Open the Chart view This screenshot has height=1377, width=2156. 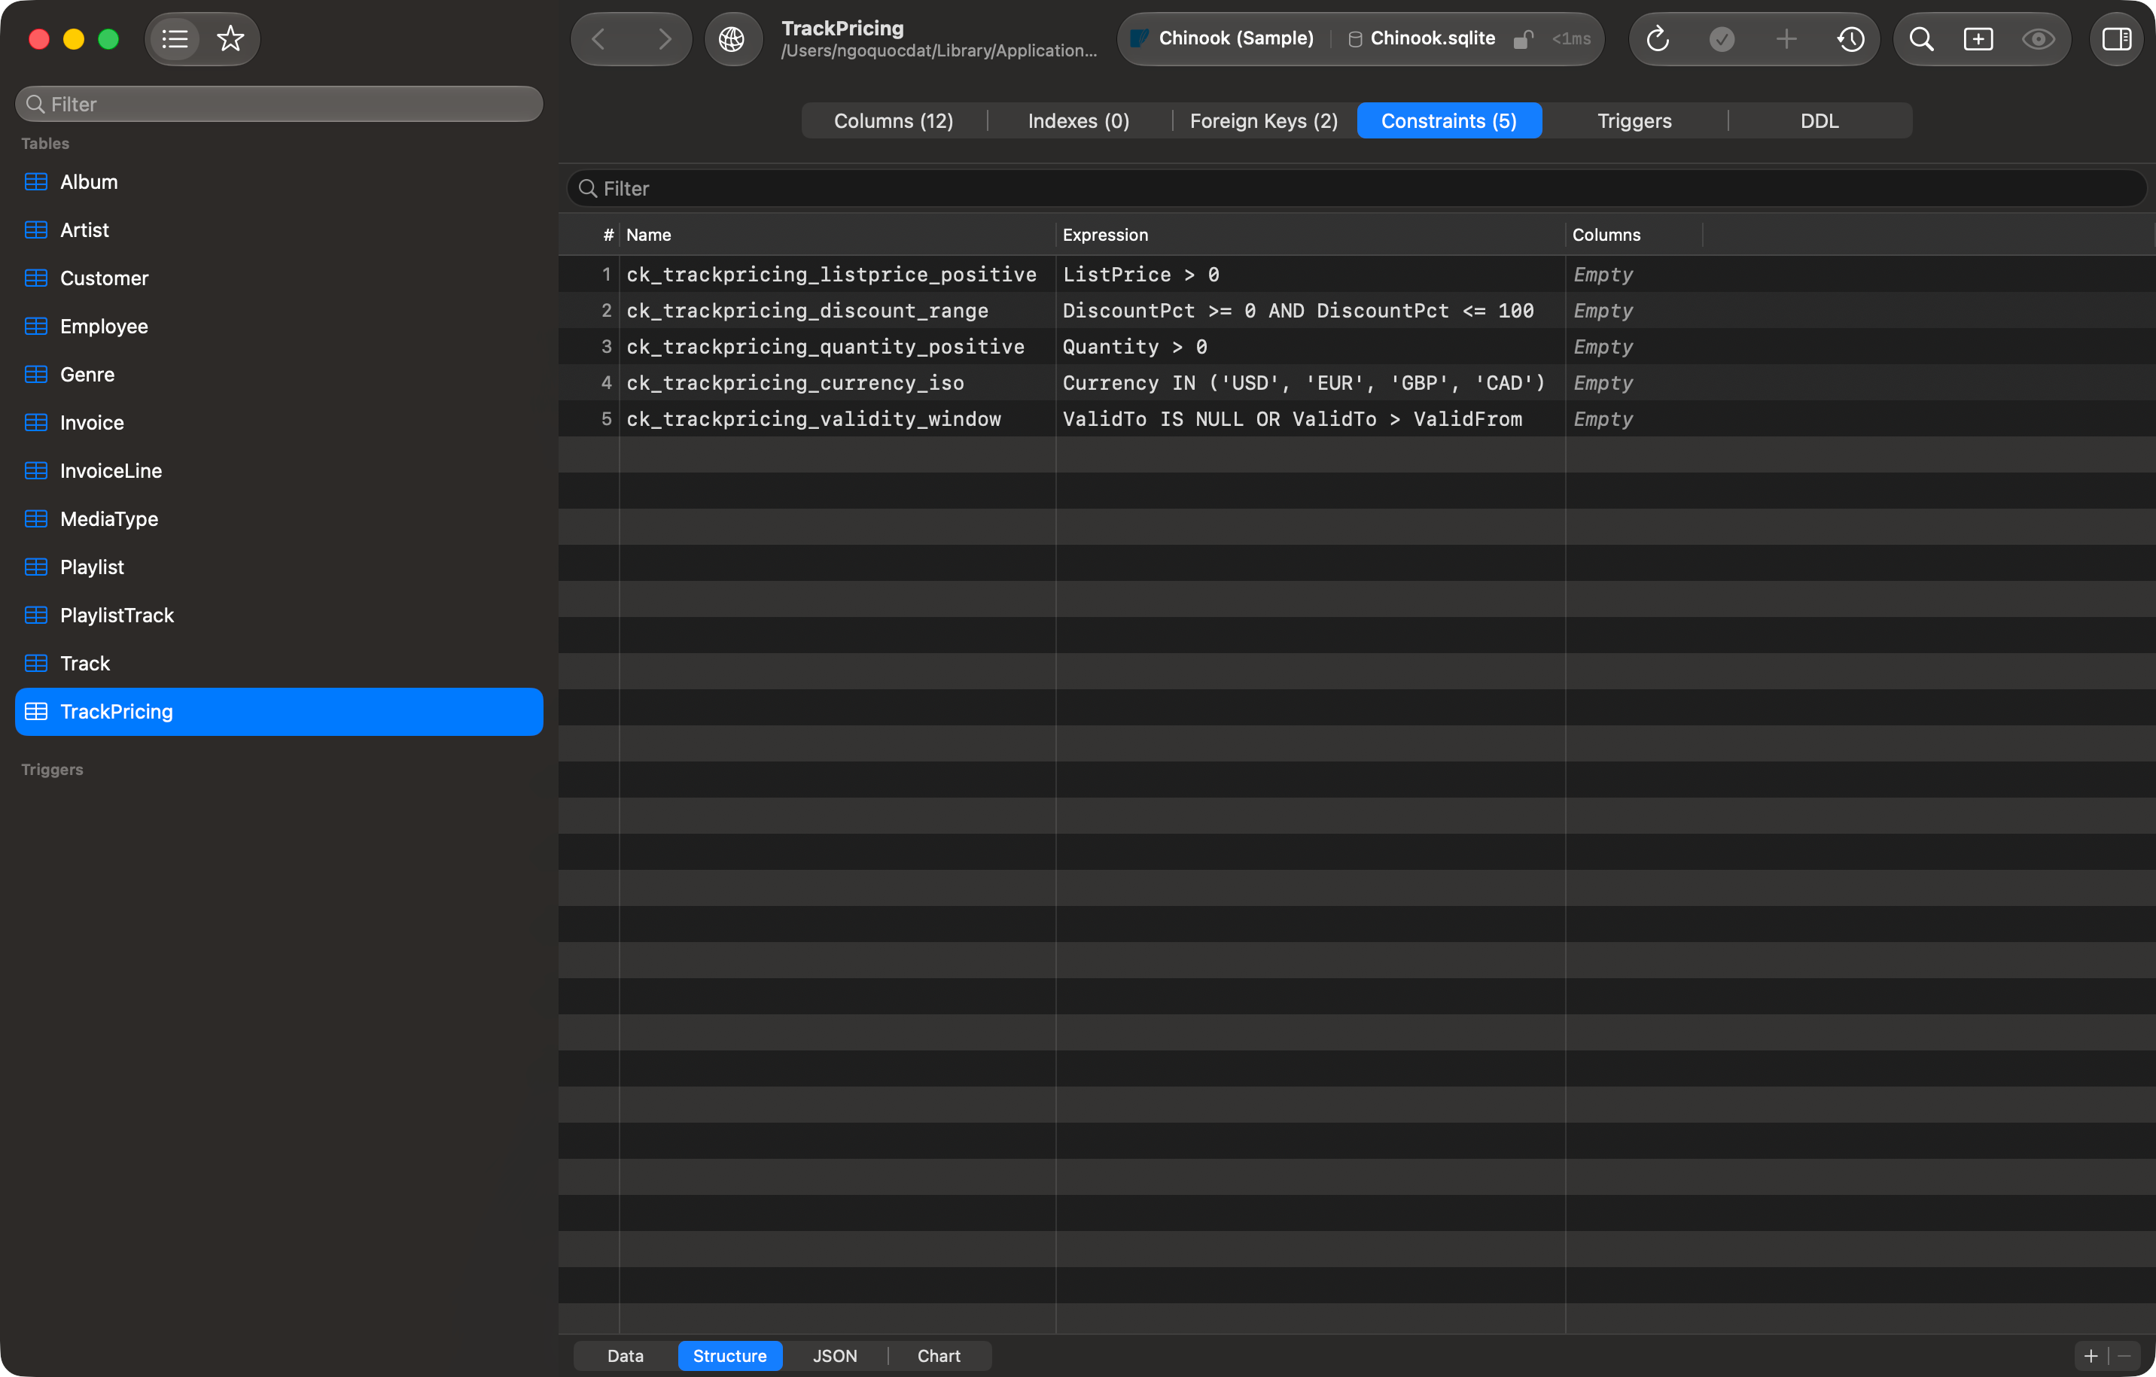(938, 1357)
